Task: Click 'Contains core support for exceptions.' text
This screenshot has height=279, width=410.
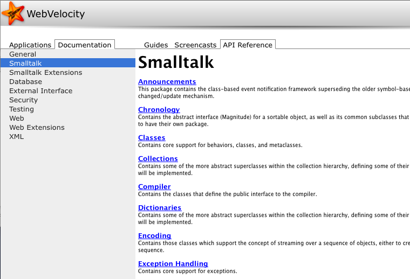Action: (188, 271)
